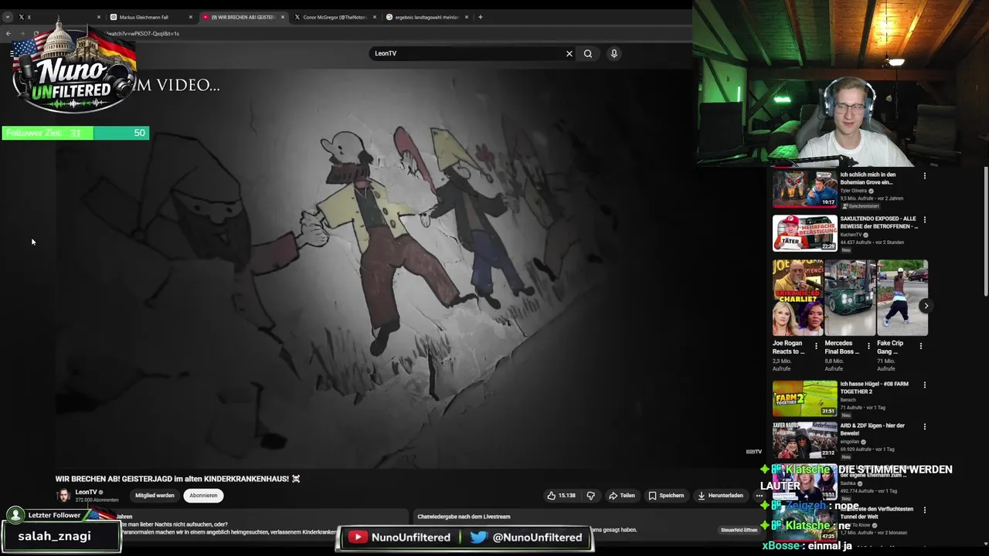Open options for SAKULTENDO EXPOSED video
Image resolution: width=989 pixels, height=556 pixels.
point(924,220)
